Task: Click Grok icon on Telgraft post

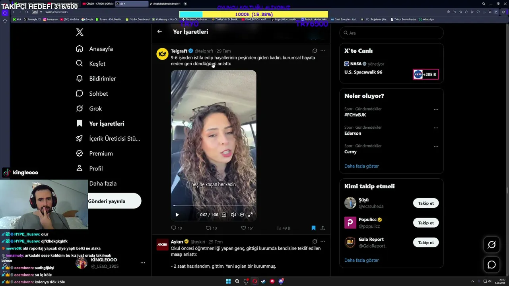Action: click(x=315, y=51)
